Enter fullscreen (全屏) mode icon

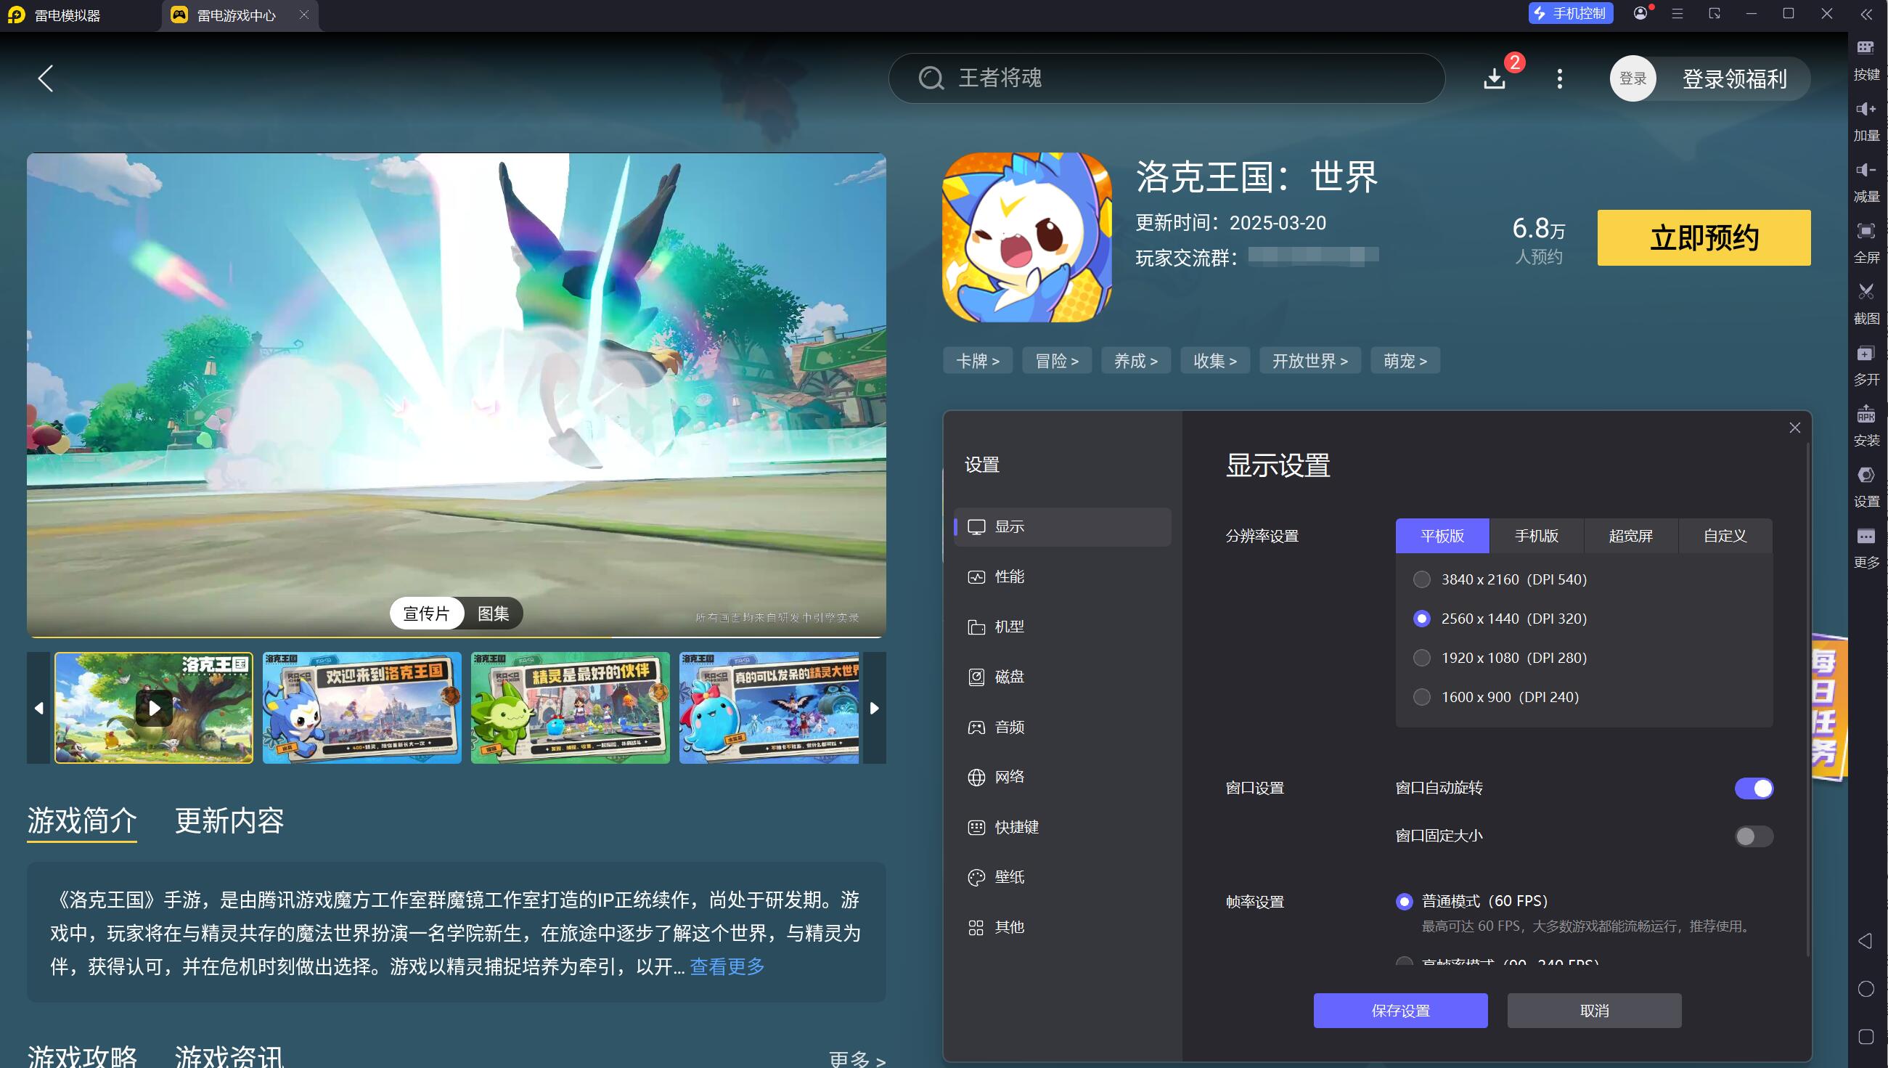pyautogui.click(x=1865, y=232)
